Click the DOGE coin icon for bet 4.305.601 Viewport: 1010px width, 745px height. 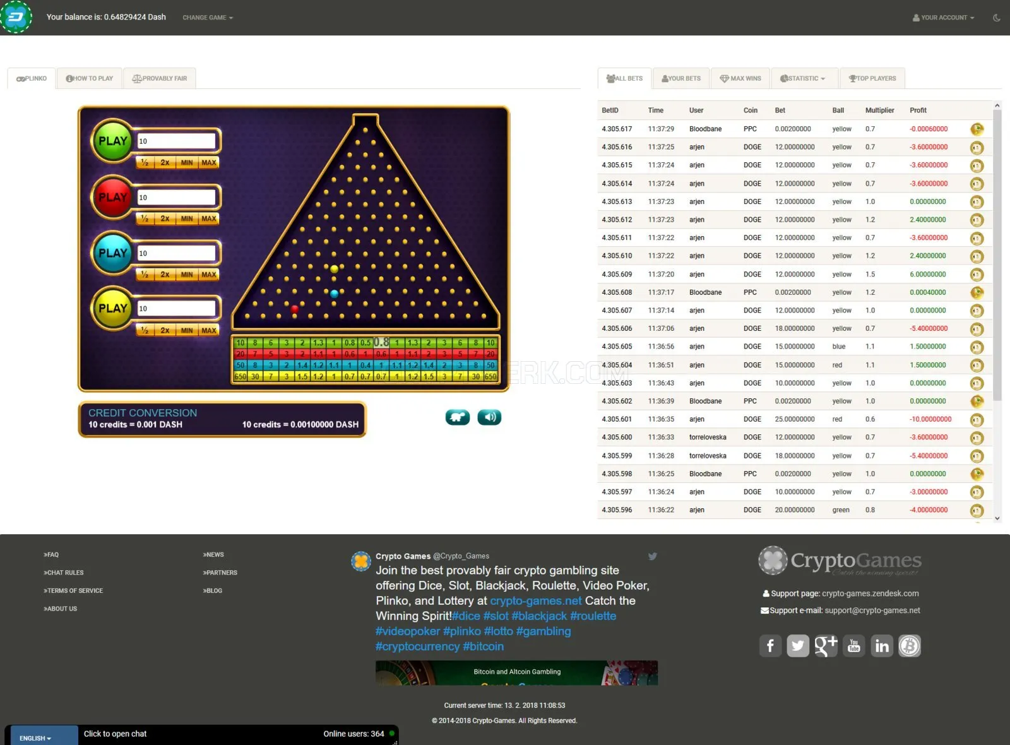(977, 420)
